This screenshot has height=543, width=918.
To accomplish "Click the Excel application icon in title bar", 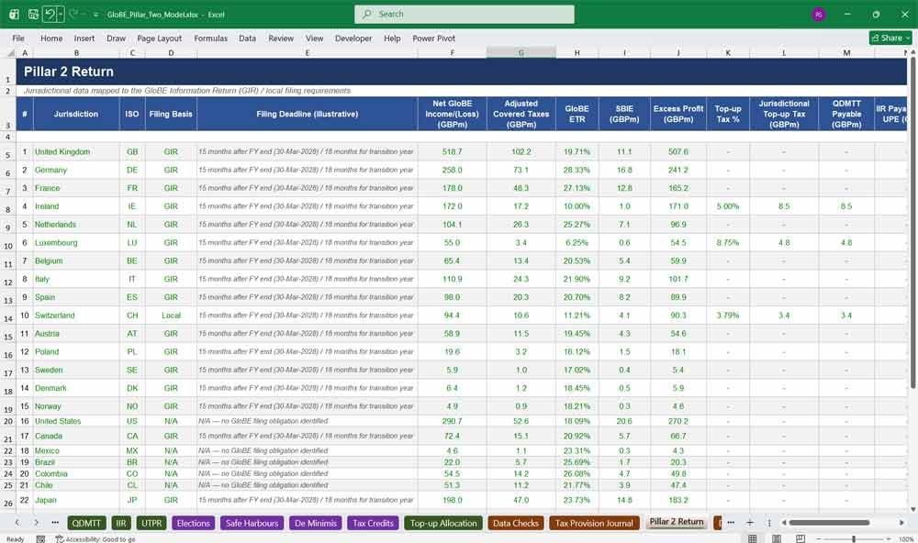I will [14, 14].
